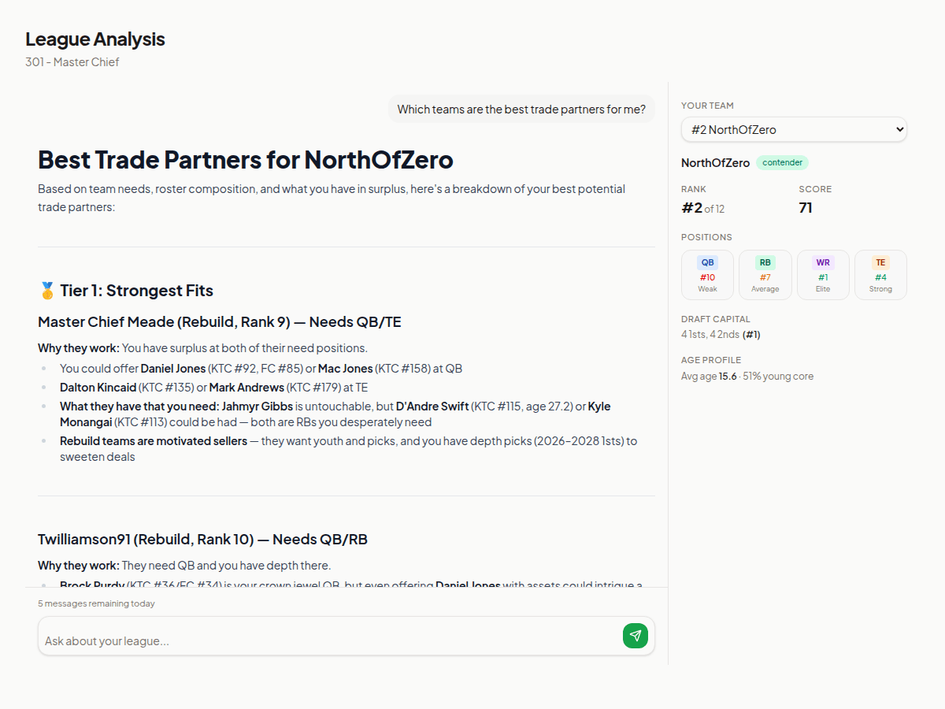Click the 301 - Master Chief subtitle
945x709 pixels.
tap(72, 62)
